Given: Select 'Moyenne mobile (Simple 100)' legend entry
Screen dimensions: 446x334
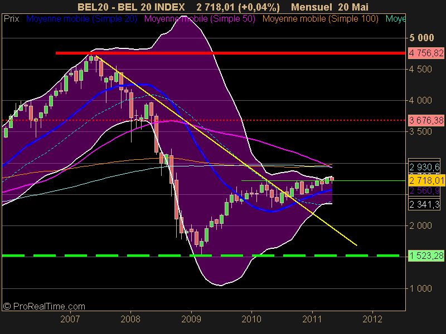Looking at the screenshot, I should (320, 19).
